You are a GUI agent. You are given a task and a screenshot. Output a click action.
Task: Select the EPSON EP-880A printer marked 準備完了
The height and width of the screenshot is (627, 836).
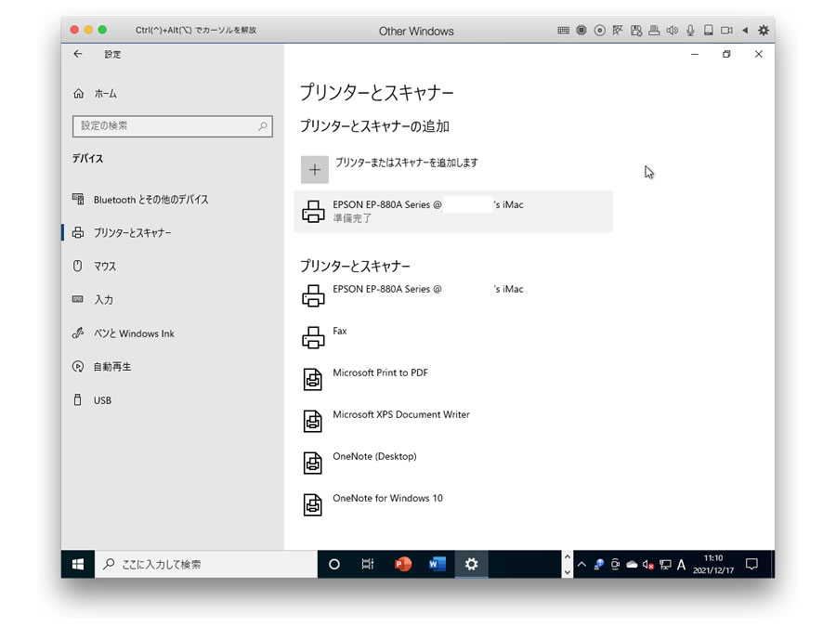[x=453, y=211]
